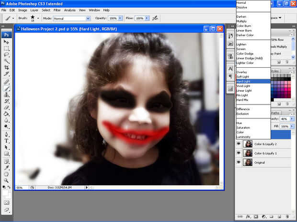297x222 pixels.
Task: Open the Filter menu
Action: point(57,10)
